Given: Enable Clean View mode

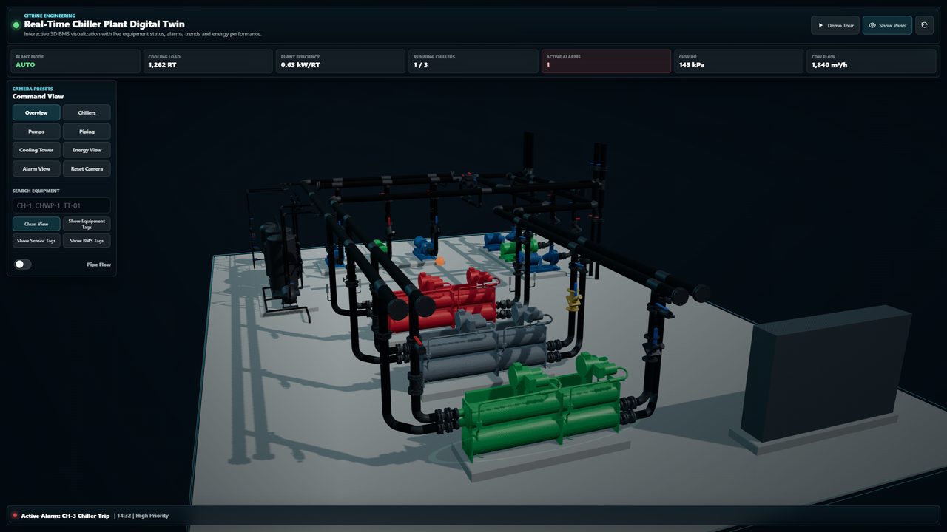Looking at the screenshot, I should (x=36, y=224).
